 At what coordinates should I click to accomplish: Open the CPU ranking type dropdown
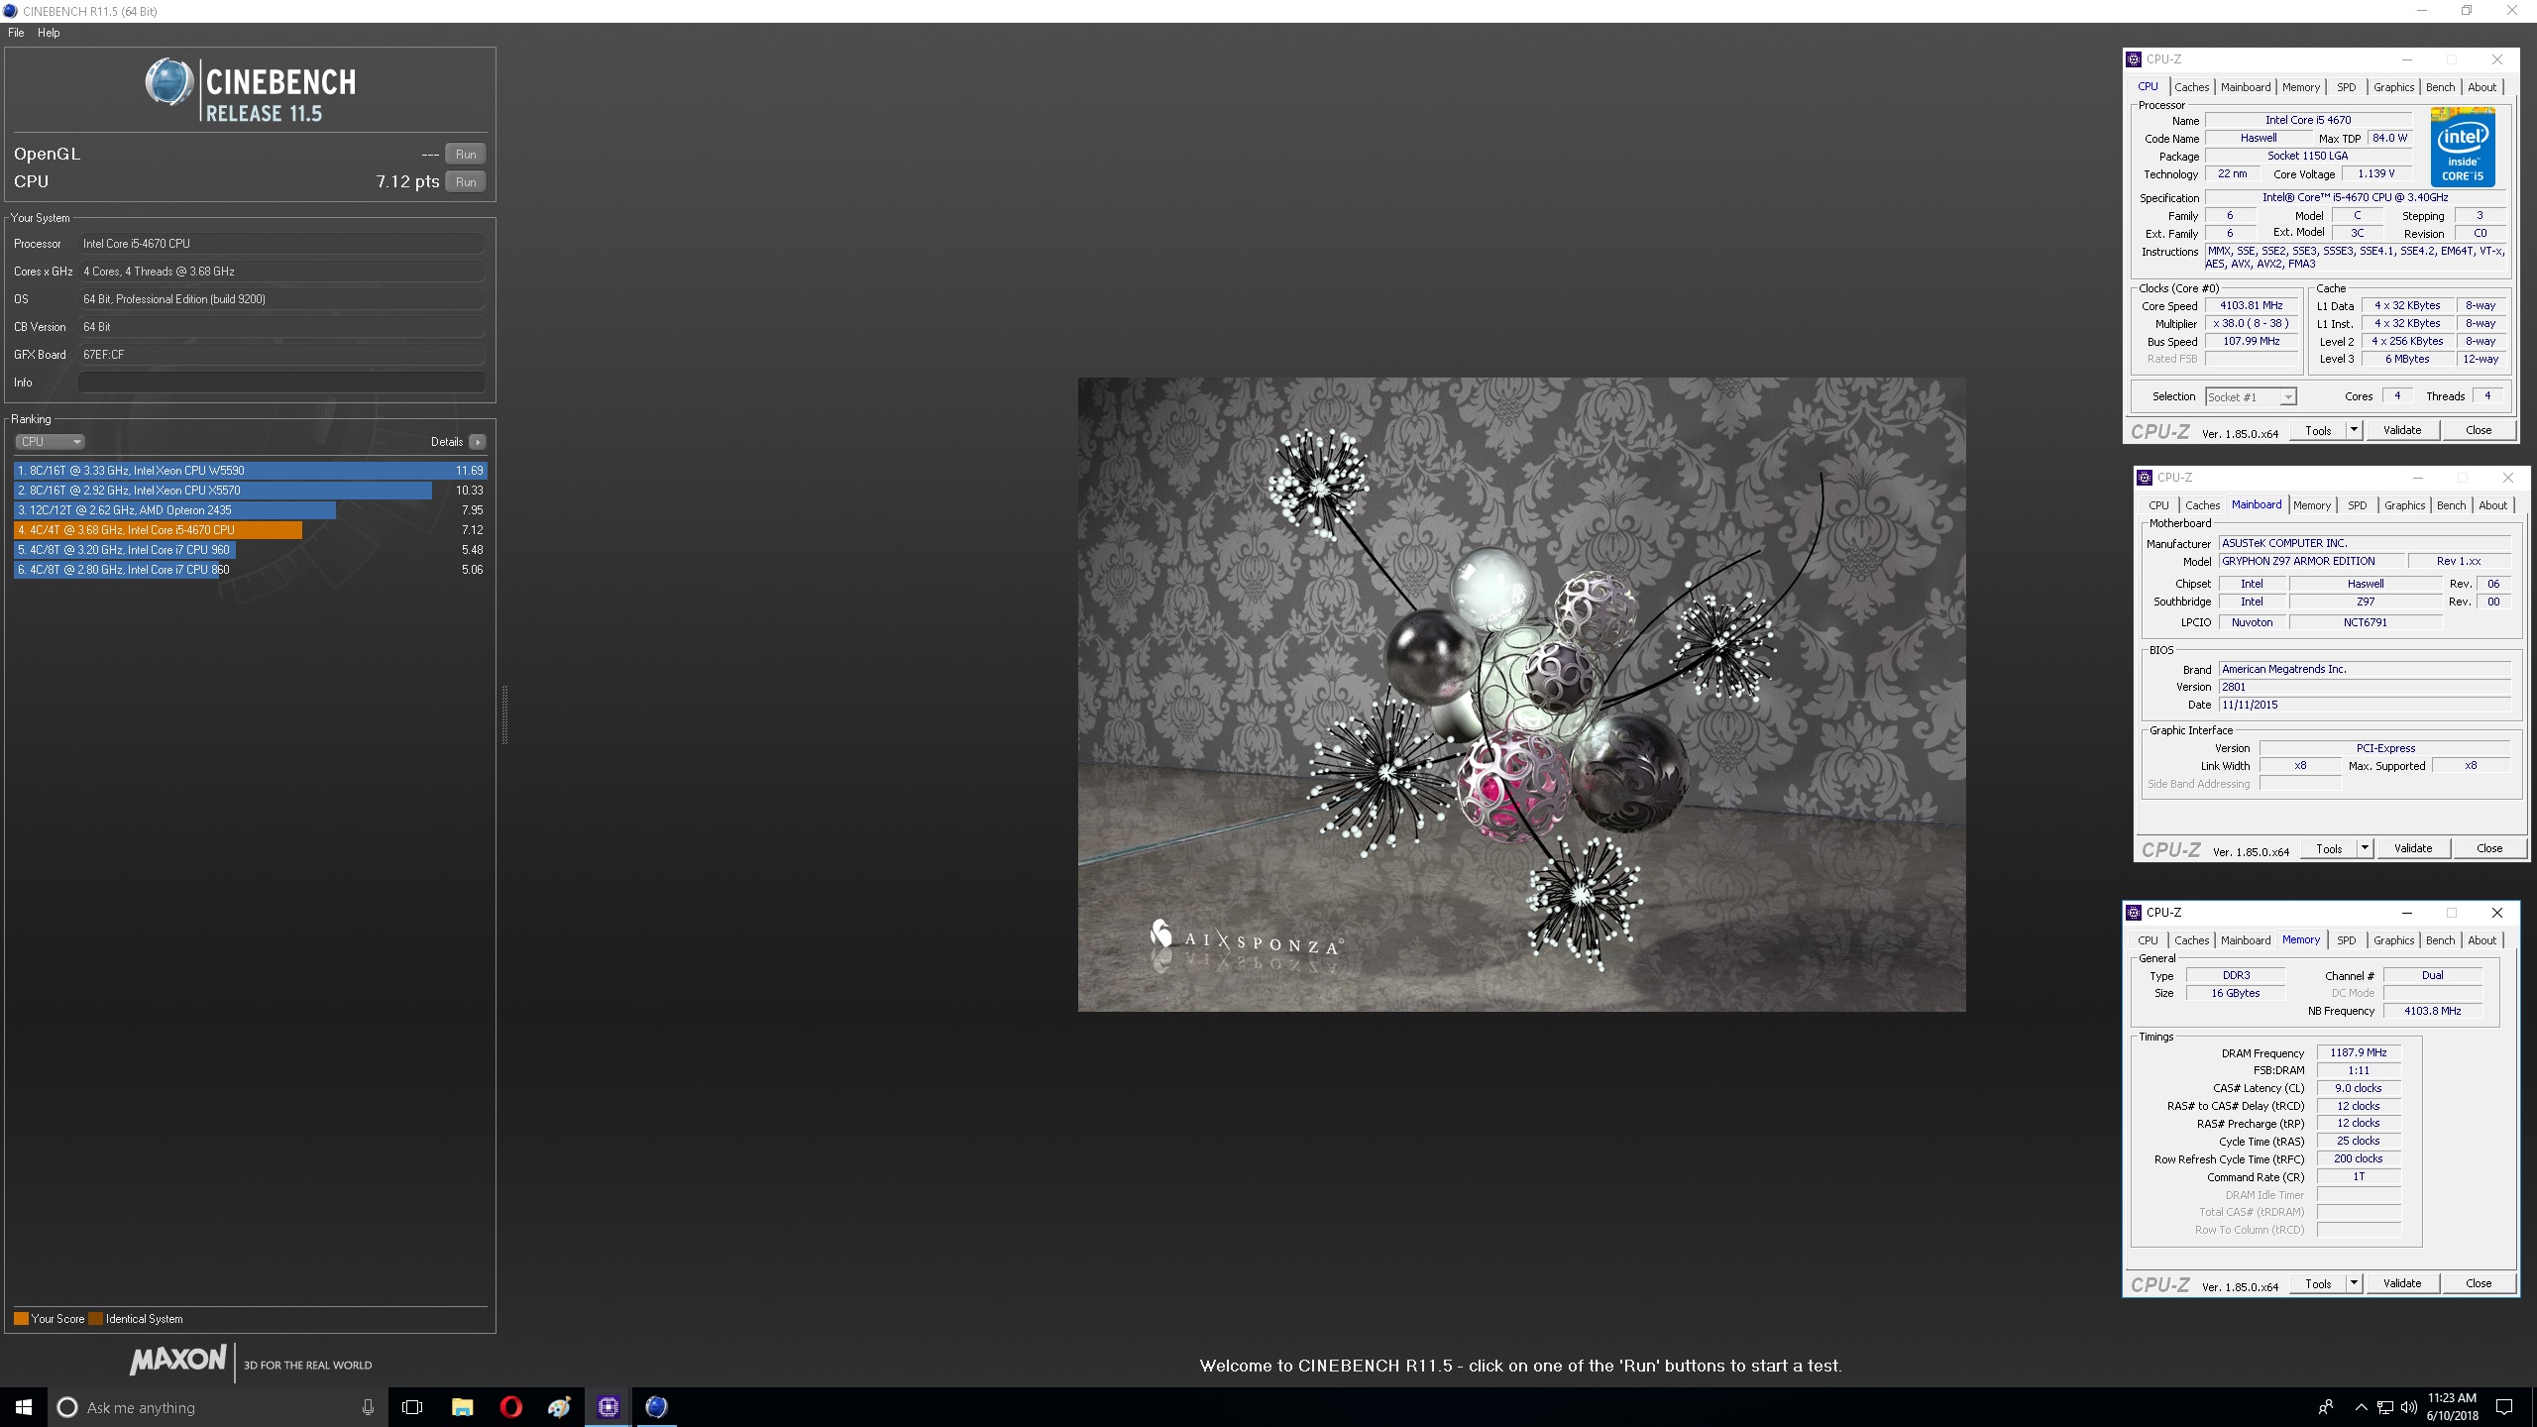click(50, 442)
